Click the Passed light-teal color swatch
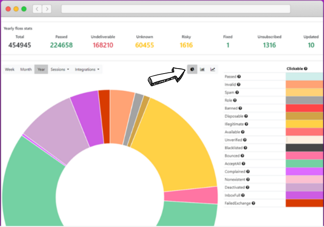The width and height of the screenshot is (324, 227). [x=305, y=77]
